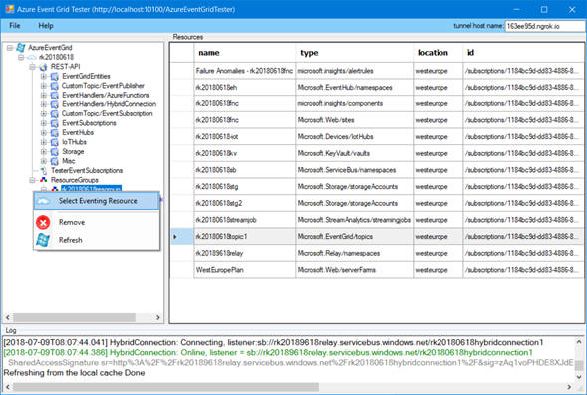Click the Refresh icon in context menu
Screen dimensions: 587x395
click(x=43, y=240)
